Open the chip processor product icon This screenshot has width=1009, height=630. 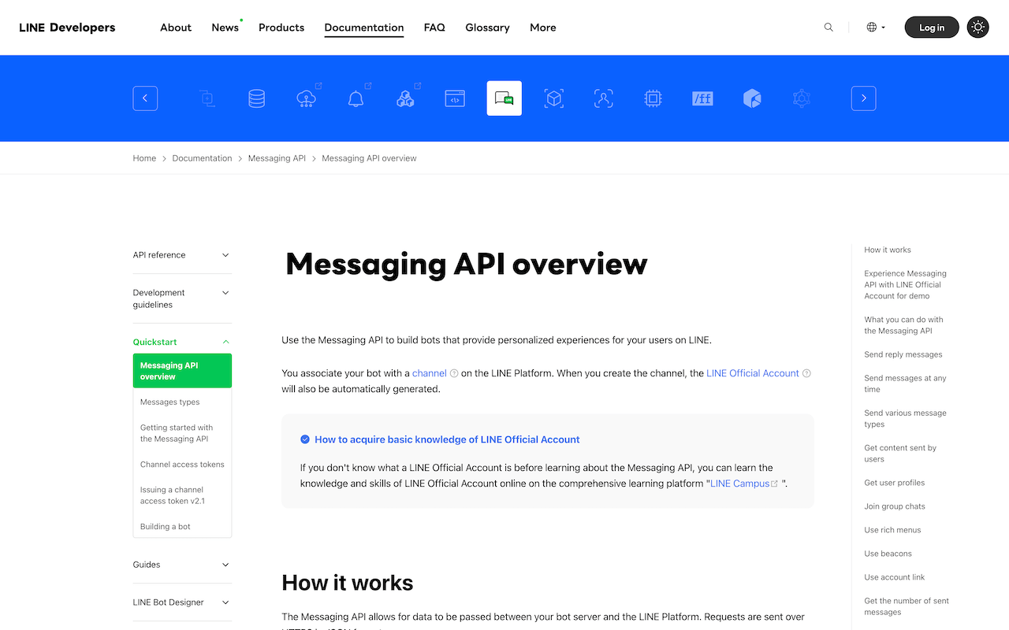pos(653,98)
